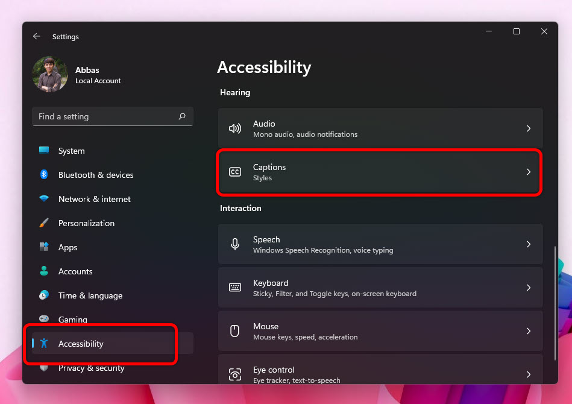Click the Mouse icon
572x404 pixels.
(x=235, y=330)
